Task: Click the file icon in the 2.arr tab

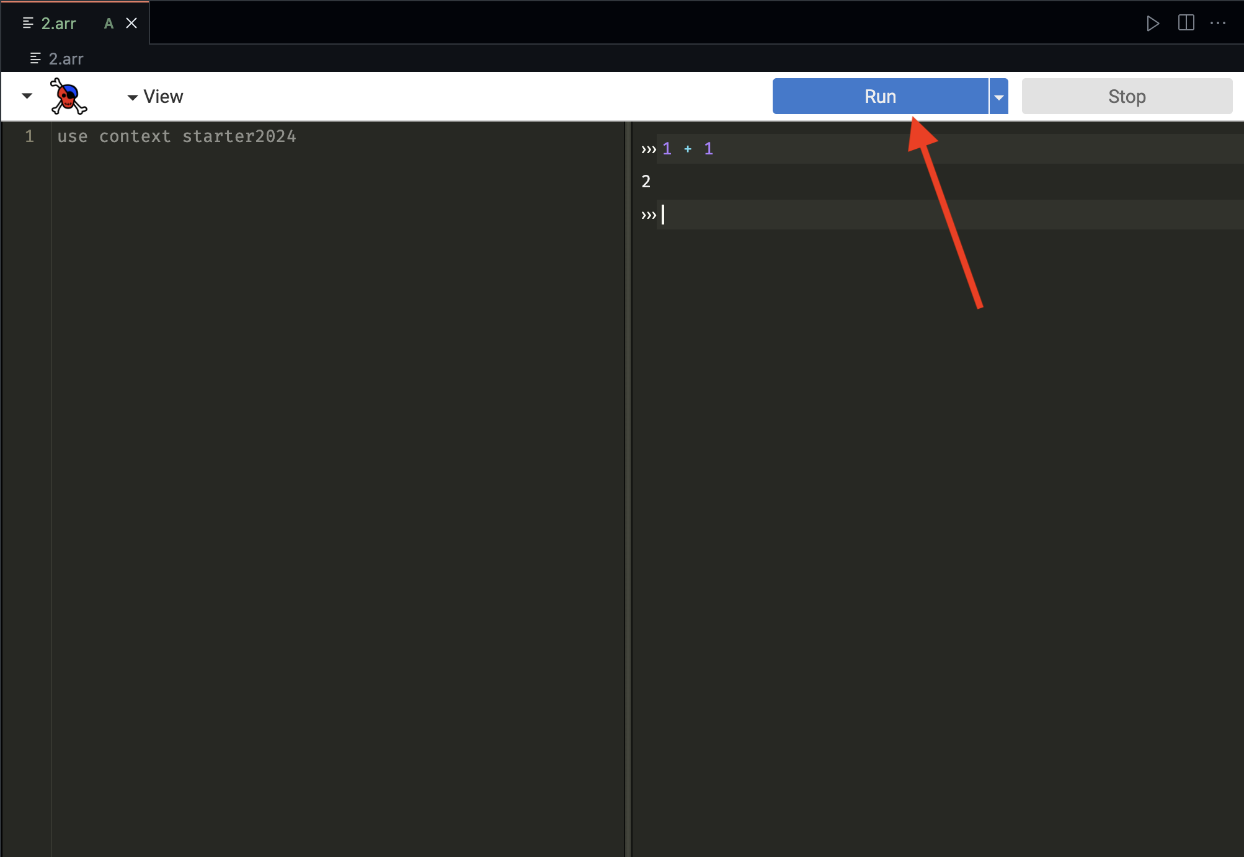Action: (28, 23)
